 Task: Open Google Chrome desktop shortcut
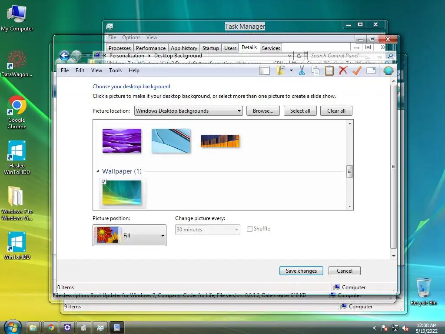coord(17,112)
